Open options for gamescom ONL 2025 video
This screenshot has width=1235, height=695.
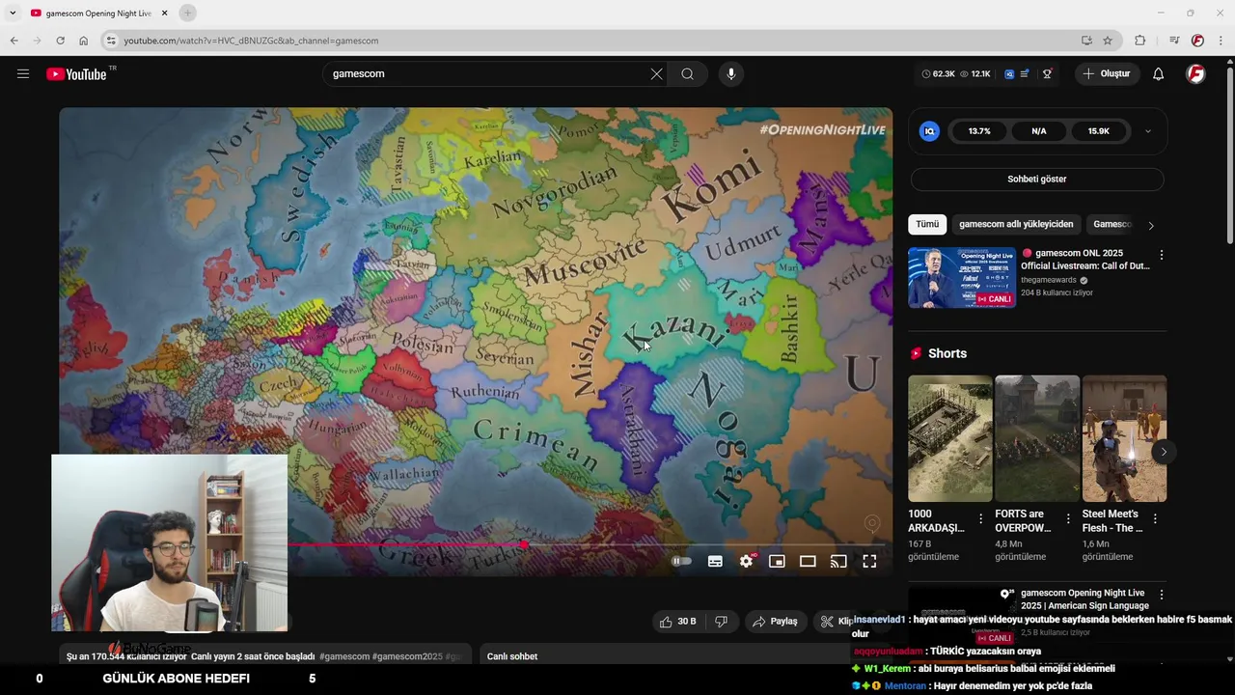click(1161, 255)
